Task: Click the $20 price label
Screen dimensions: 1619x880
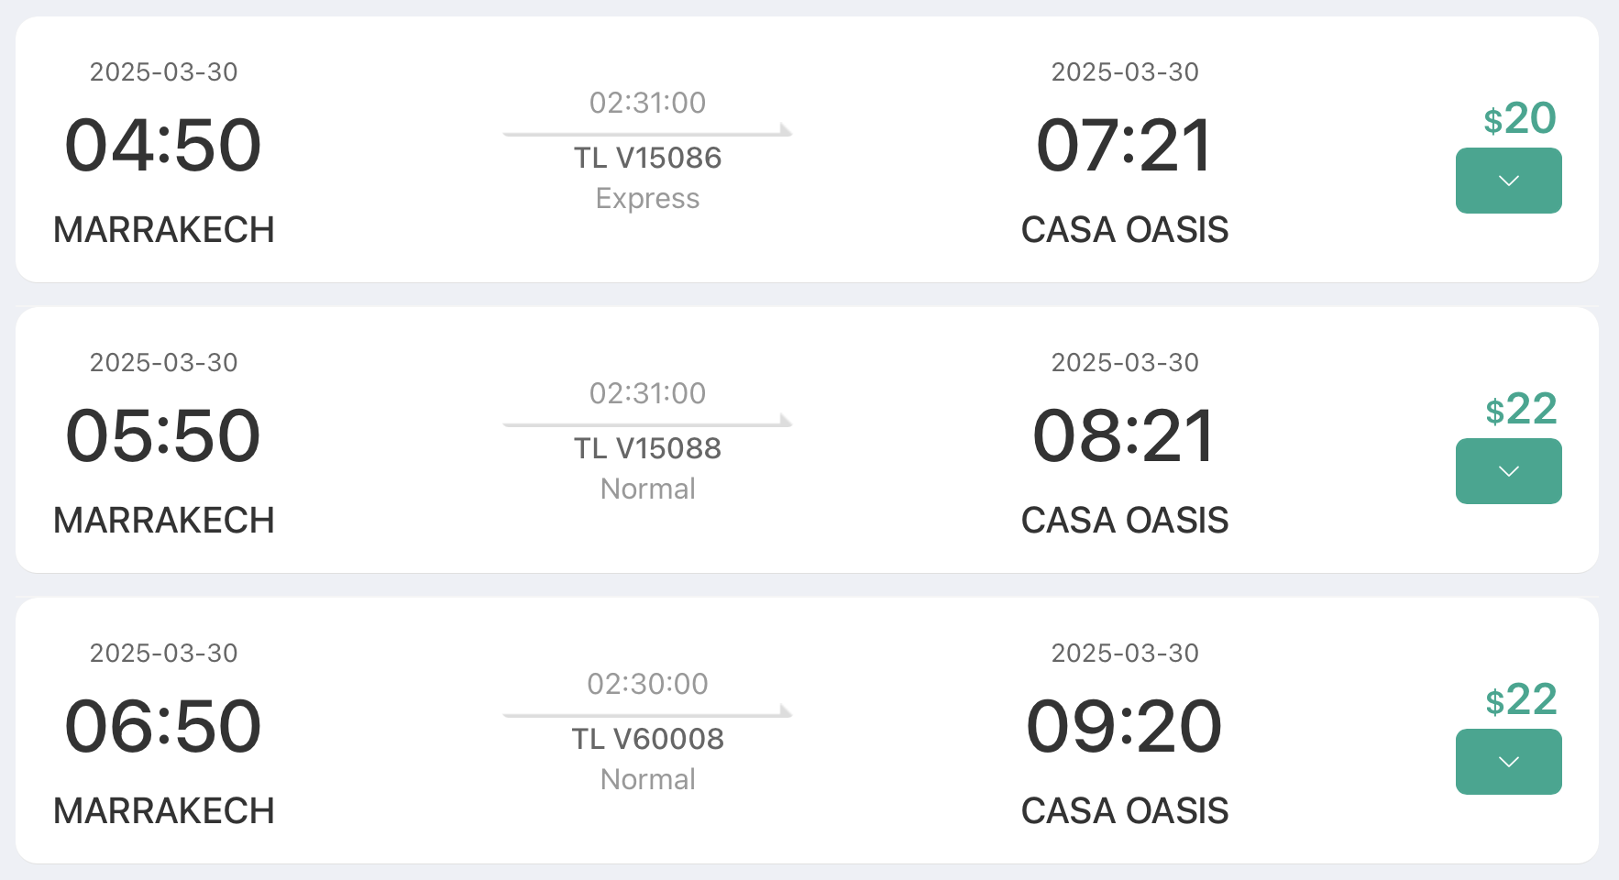Action: (x=1520, y=118)
